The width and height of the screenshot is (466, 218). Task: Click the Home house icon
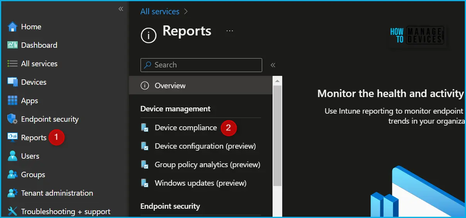click(12, 27)
